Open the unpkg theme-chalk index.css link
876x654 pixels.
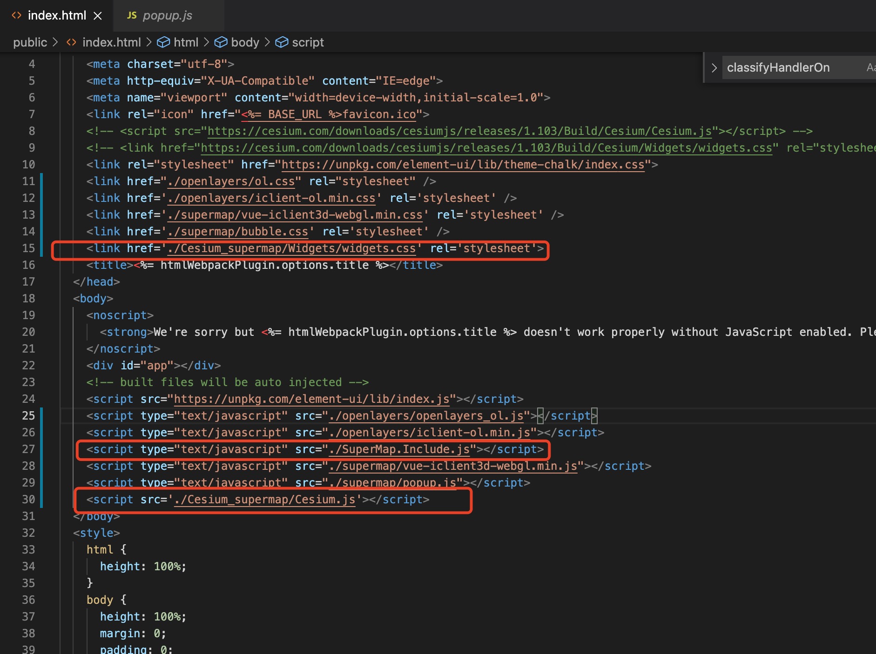point(463,165)
